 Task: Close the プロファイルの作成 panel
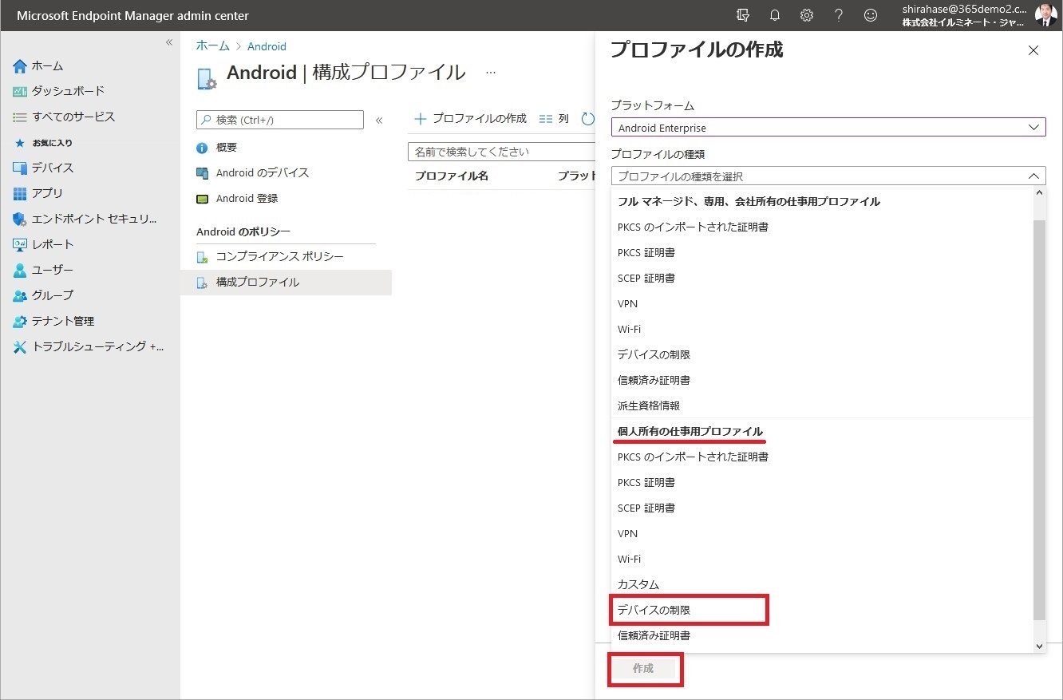(x=1033, y=50)
